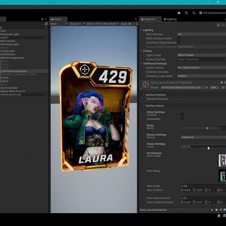Open the Rendering Layer Mask dropdown
The height and width of the screenshot is (226, 226).
[202, 76]
